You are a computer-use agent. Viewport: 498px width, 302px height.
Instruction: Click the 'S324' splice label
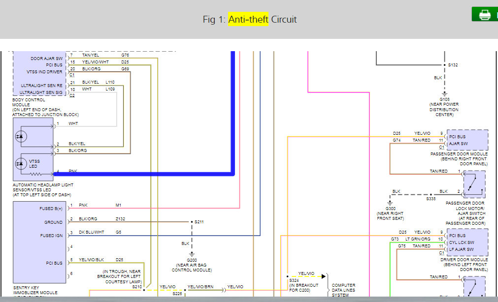click(294, 280)
